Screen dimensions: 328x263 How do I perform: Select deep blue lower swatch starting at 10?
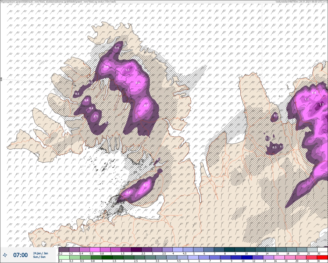[247, 257]
